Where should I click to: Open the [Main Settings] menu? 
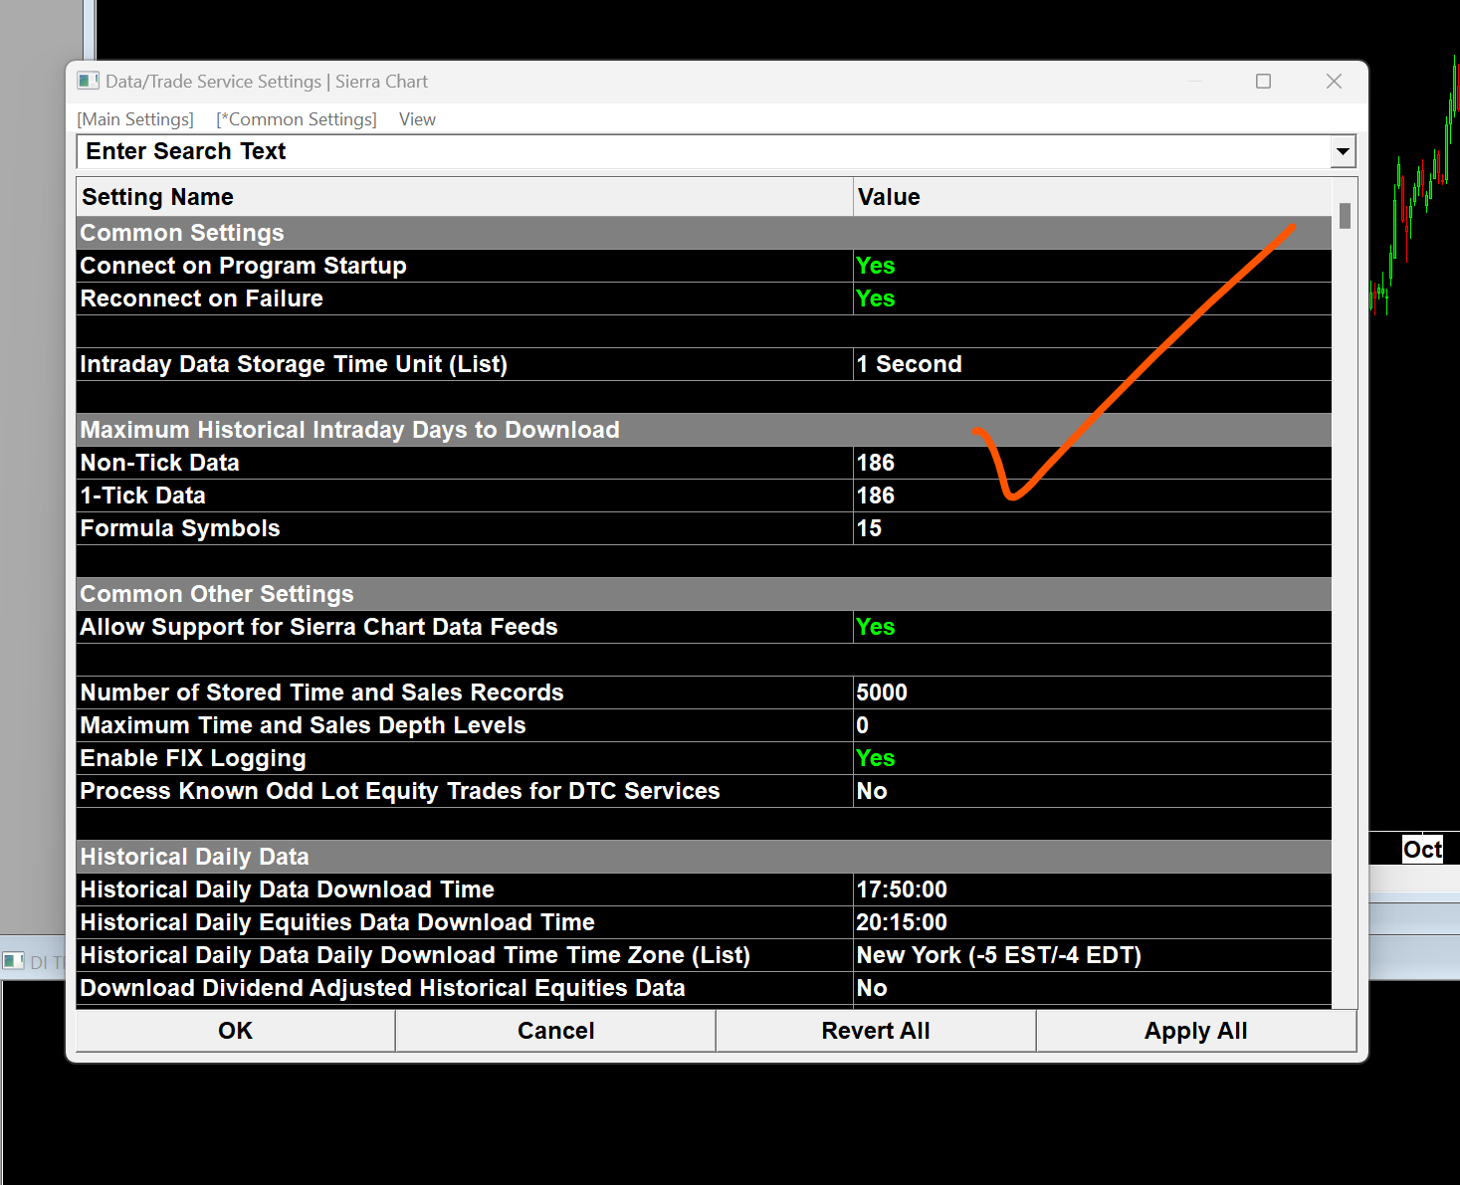click(x=135, y=119)
